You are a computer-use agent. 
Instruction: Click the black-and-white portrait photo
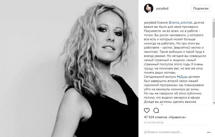click(x=69, y=68)
